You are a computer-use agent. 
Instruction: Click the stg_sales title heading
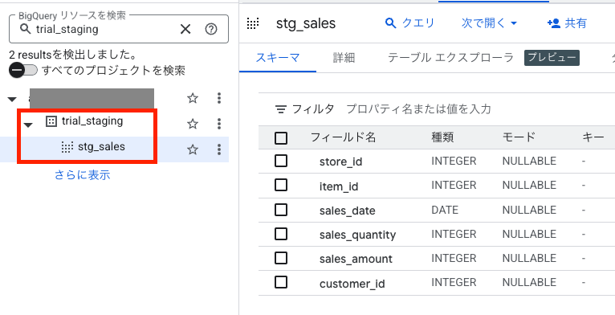click(x=306, y=23)
